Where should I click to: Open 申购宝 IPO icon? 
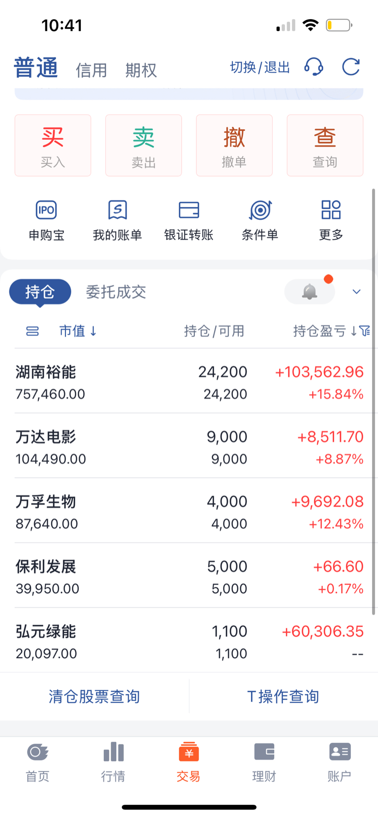pyautogui.click(x=46, y=210)
